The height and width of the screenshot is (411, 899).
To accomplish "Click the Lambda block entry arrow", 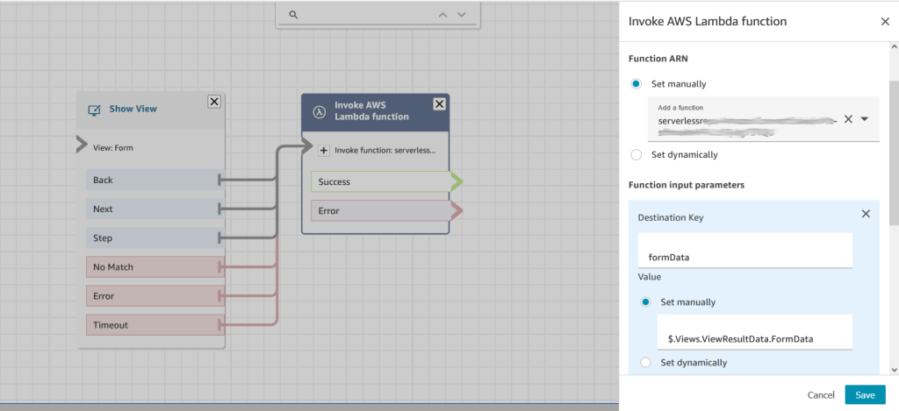I will 307,145.
